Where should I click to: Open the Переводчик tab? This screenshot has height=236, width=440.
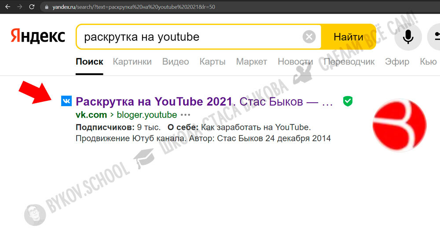pos(349,62)
